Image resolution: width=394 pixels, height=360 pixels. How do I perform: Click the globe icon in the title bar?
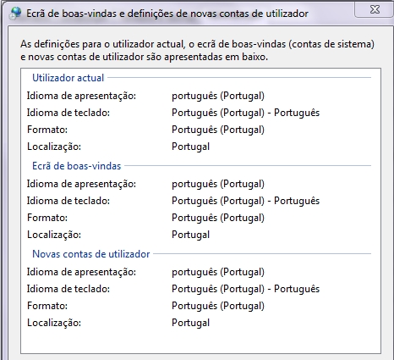click(x=15, y=13)
